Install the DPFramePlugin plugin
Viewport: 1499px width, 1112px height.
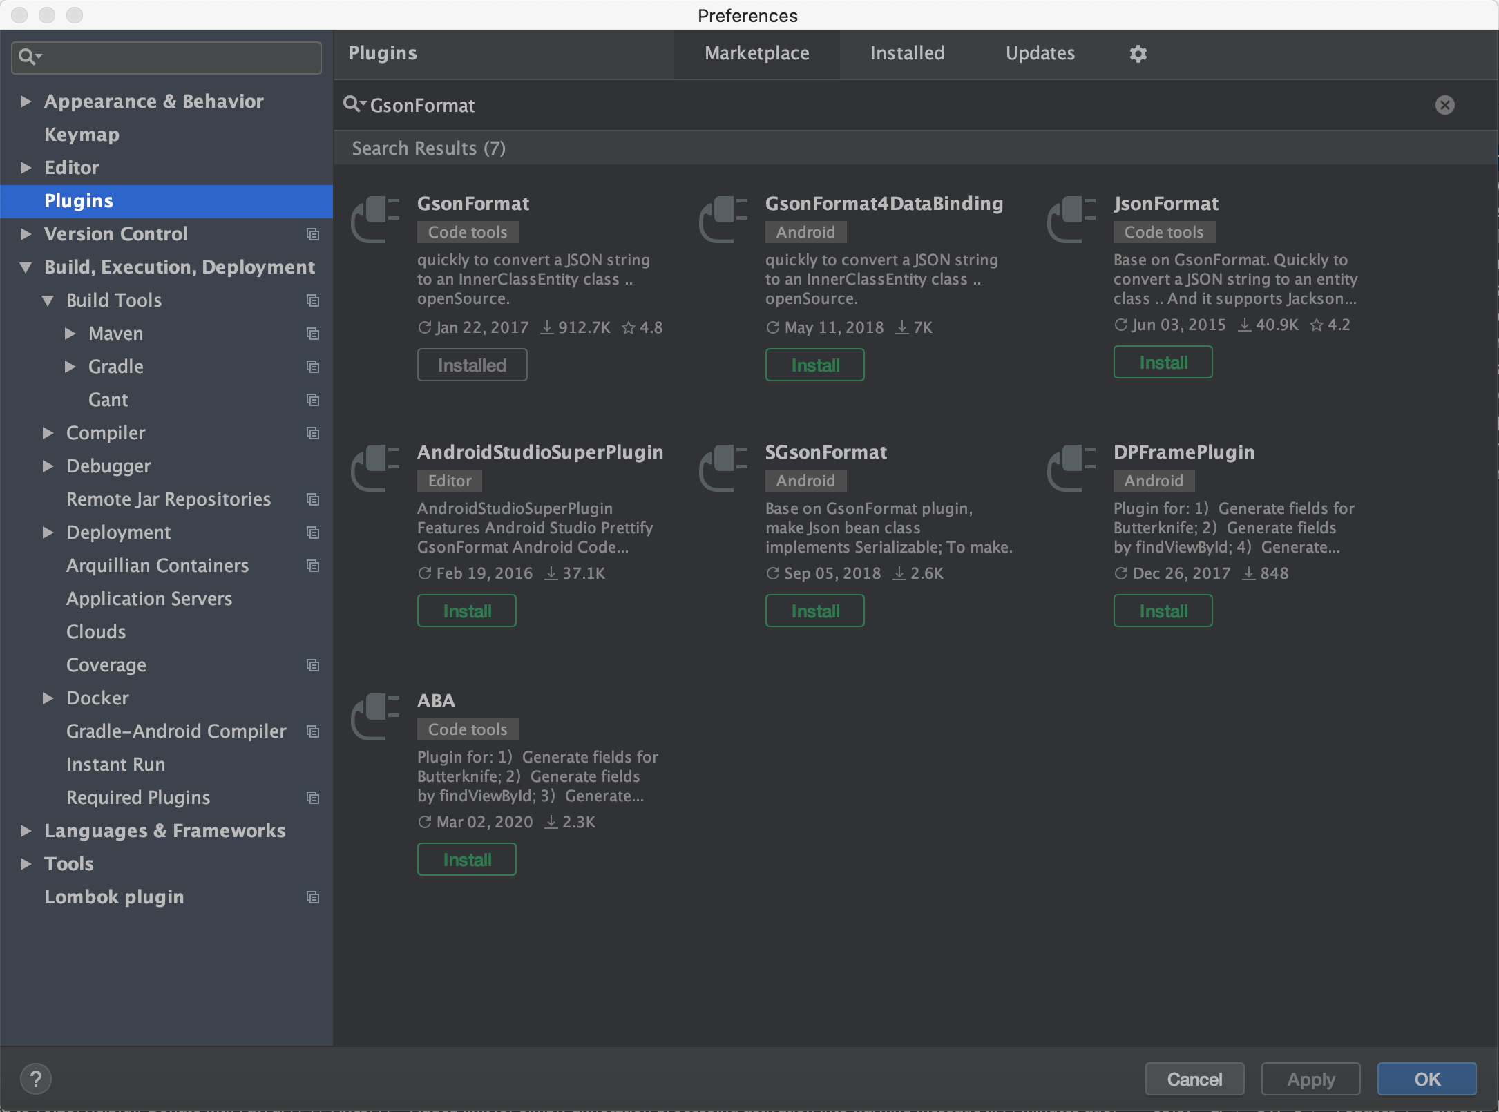tap(1163, 611)
